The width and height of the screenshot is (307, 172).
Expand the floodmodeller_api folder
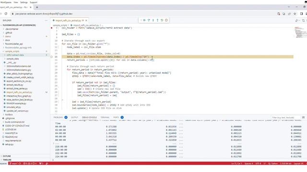[x=14, y=44]
